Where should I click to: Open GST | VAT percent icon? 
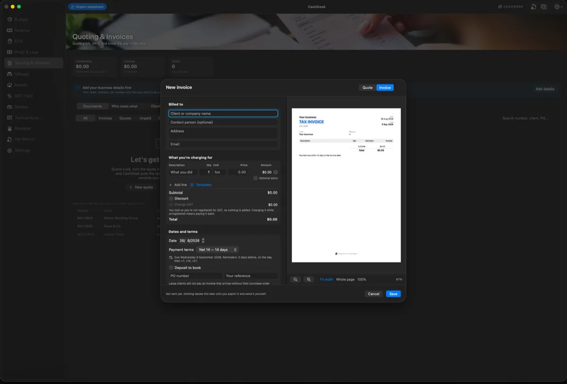9,96
